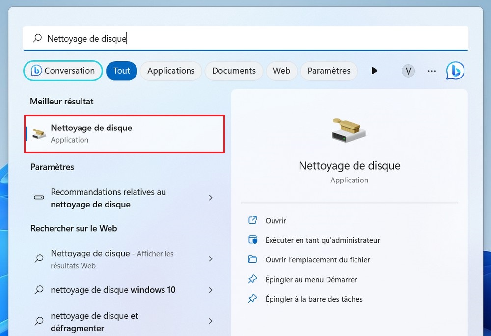Select Exécuter en tant qu'administrateur
This screenshot has width=491, height=336.
tap(323, 240)
